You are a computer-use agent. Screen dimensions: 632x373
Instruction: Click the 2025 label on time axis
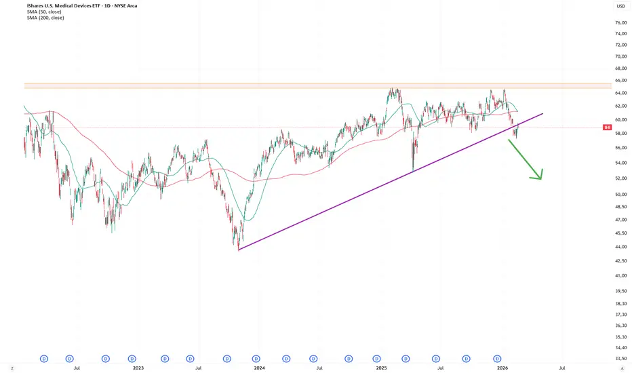381,368
